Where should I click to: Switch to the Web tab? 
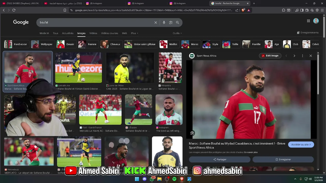[x=125, y=33]
